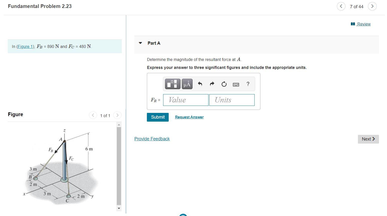Click figure scrollbar down arrow

(119, 208)
